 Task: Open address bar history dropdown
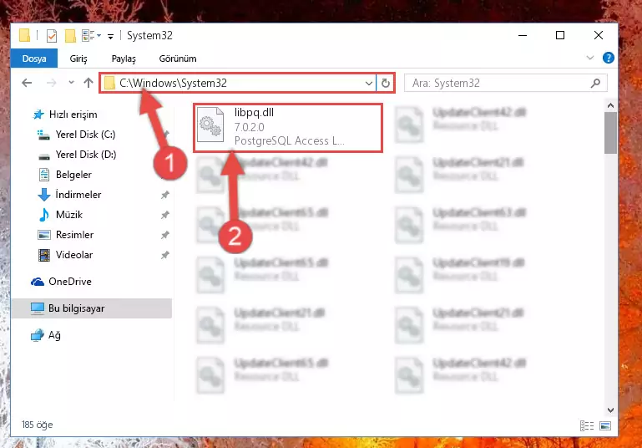(x=368, y=84)
